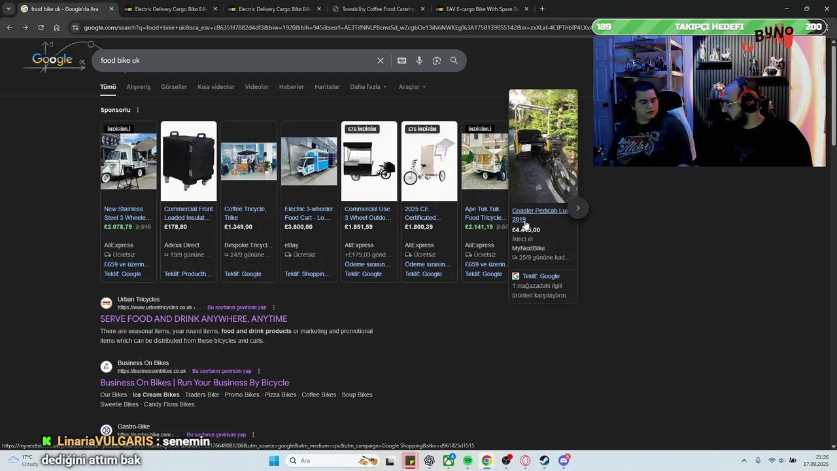Show next sponsored products with arrow
This screenshot has height=471, width=837.
(x=577, y=208)
